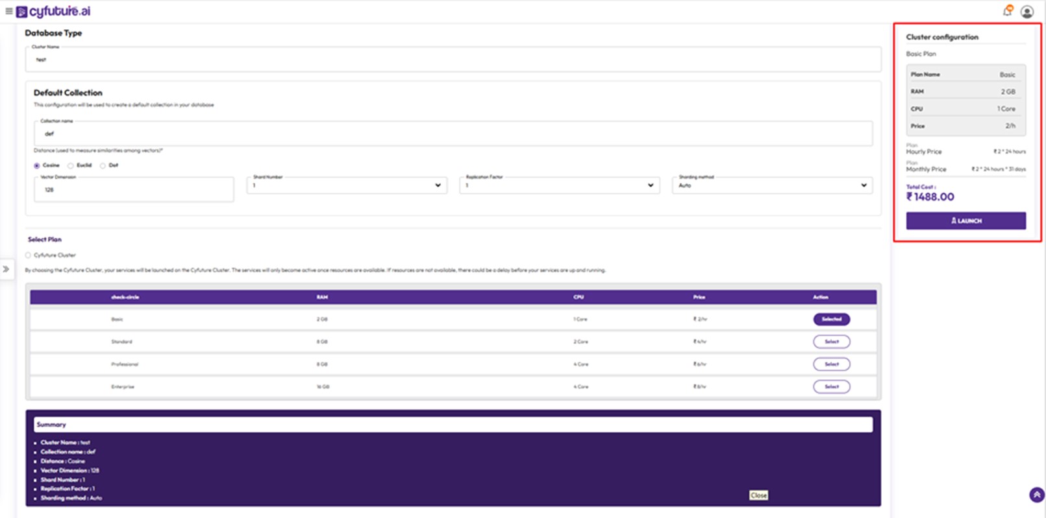Select the Professional plan
This screenshot has width=1046, height=518.
pos(831,364)
